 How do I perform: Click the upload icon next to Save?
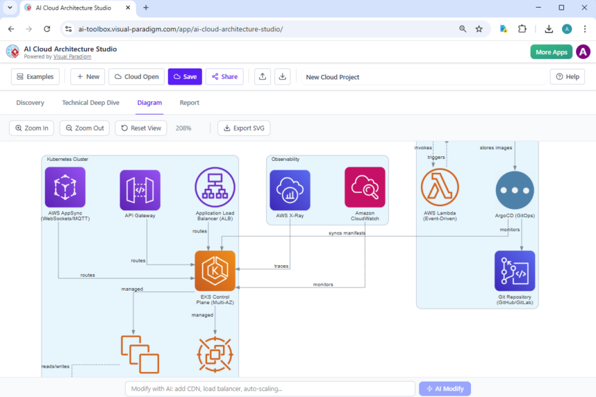[262, 76]
